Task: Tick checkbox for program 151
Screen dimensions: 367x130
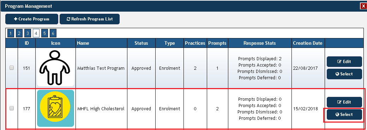Action: coord(11,68)
